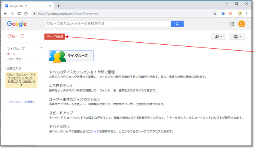Click the グループを作成 button

[55, 36]
